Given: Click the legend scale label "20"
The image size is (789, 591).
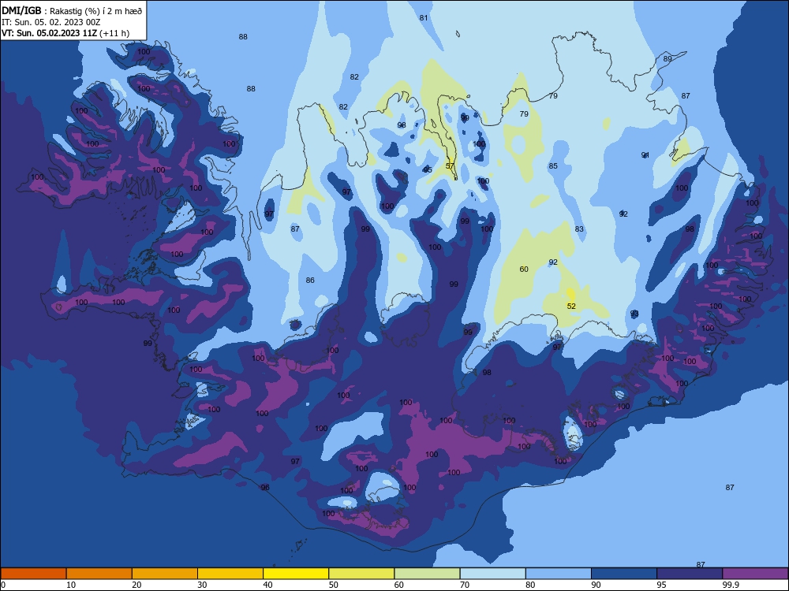Looking at the screenshot, I should coord(136,585).
